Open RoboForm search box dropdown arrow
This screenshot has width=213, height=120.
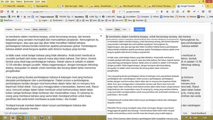tap(36, 20)
